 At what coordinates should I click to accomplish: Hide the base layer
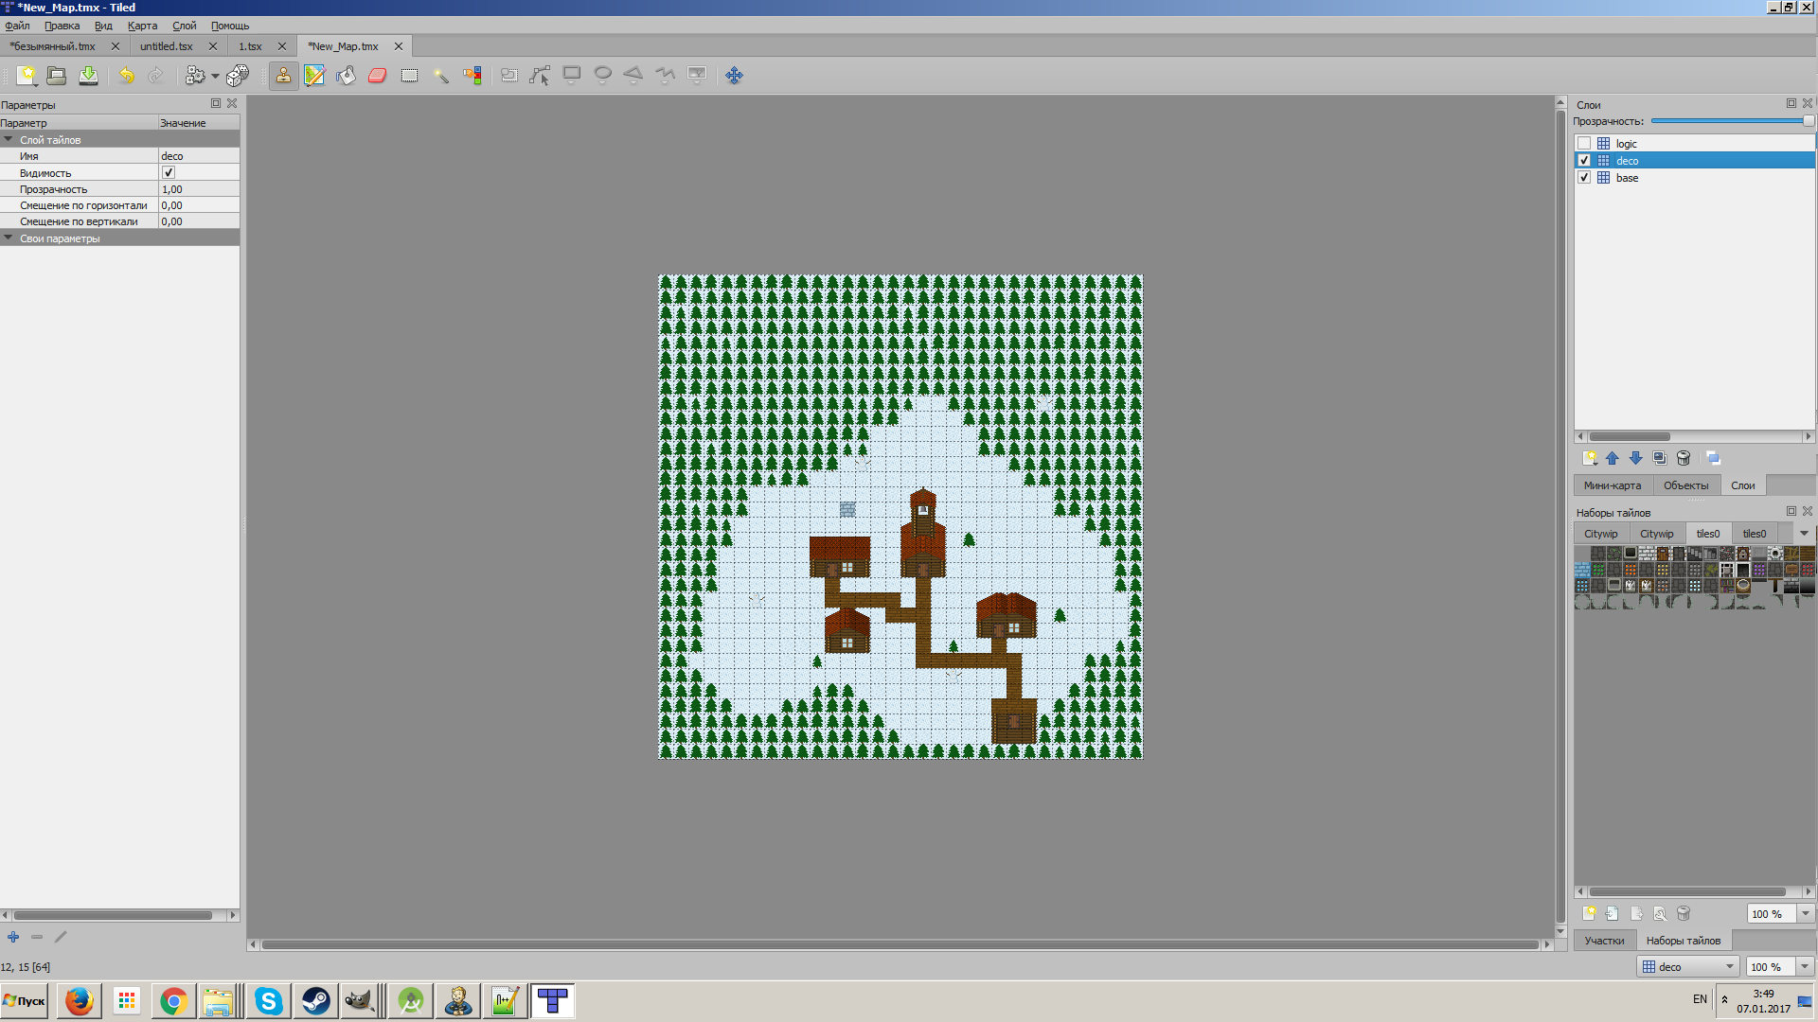[x=1584, y=178]
